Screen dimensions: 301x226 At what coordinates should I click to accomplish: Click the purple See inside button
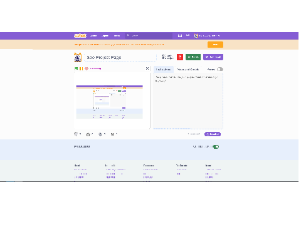[213, 57]
